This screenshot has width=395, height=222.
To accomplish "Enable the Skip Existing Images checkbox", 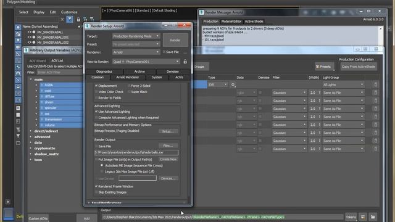I will (96, 192).
